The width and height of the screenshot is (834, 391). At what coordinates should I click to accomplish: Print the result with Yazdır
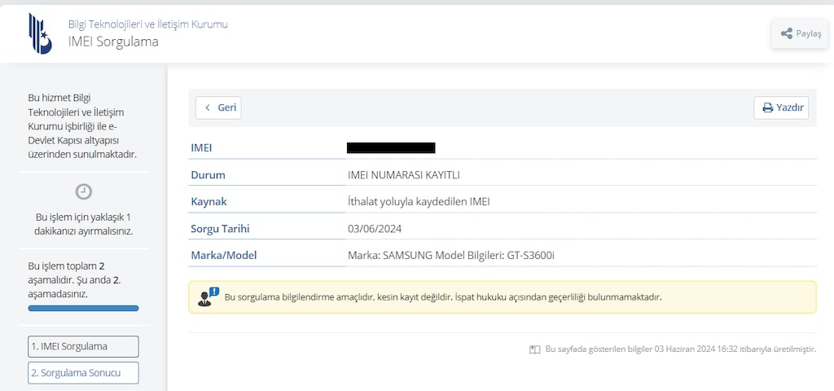point(781,108)
